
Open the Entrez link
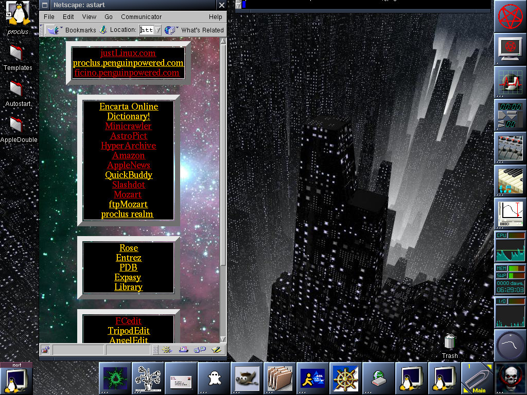point(129,258)
